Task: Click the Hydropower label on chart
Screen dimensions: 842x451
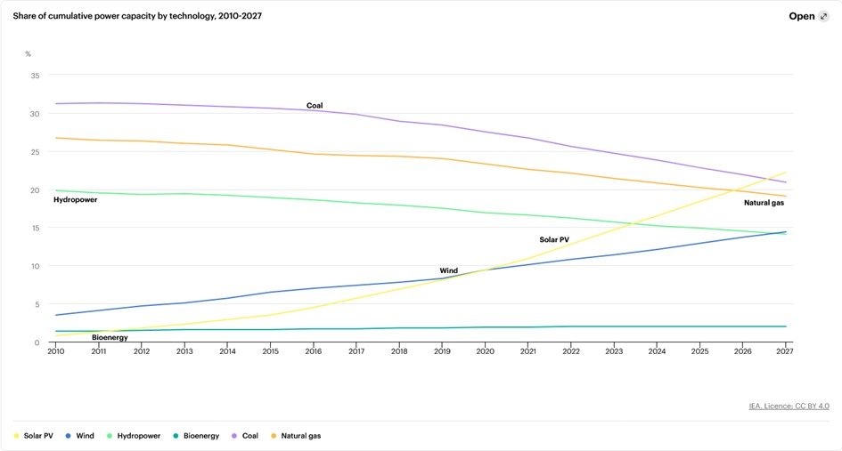Action: click(x=75, y=199)
